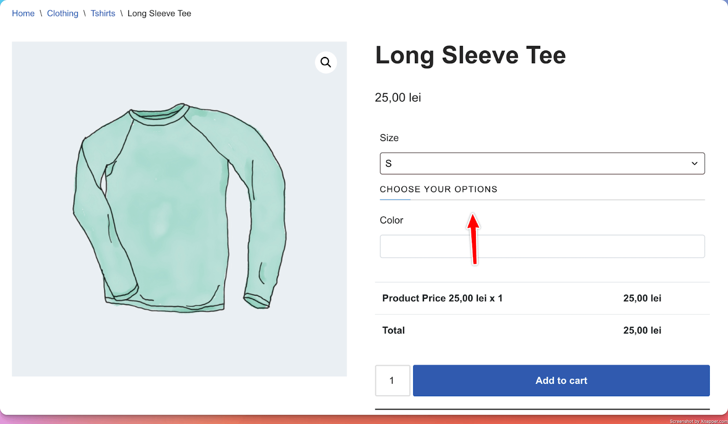Open the Clothing breadcrumb link
Image resolution: width=728 pixels, height=424 pixels.
pyautogui.click(x=63, y=13)
